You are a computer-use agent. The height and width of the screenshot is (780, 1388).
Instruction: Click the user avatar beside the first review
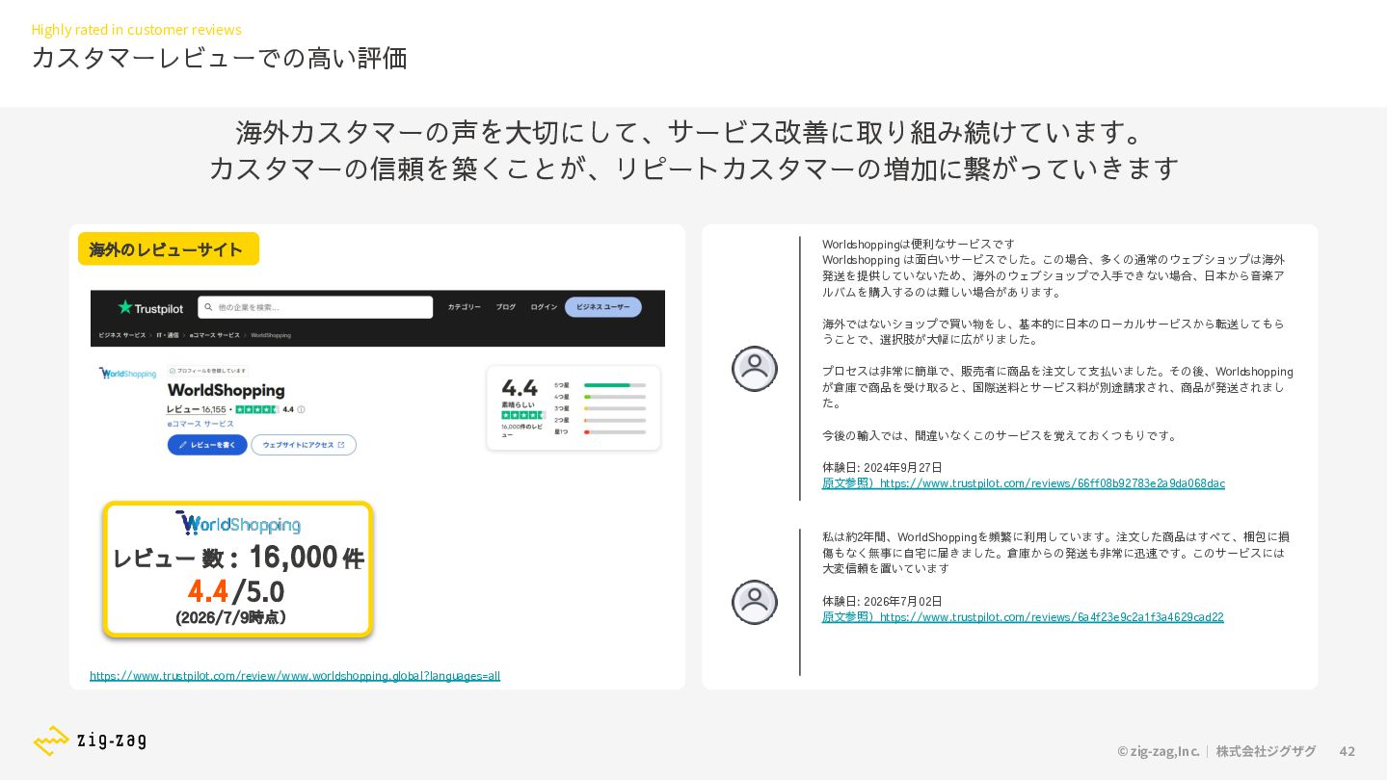pyautogui.click(x=755, y=369)
